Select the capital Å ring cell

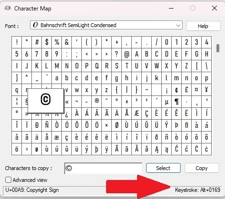click(x=127, y=114)
